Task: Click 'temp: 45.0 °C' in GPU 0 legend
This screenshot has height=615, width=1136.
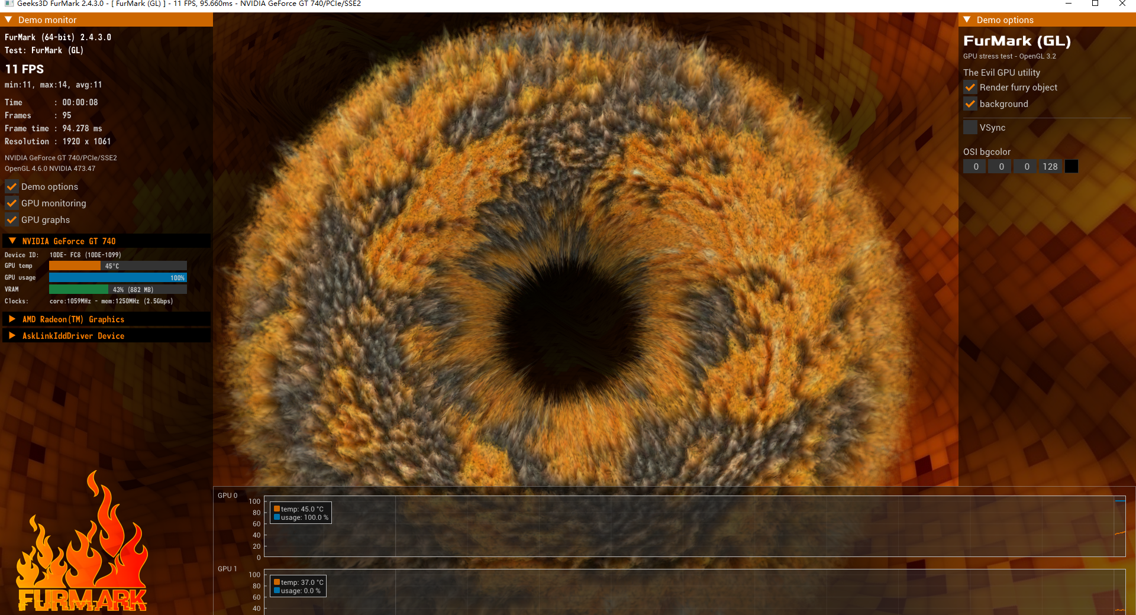Action: coord(302,509)
